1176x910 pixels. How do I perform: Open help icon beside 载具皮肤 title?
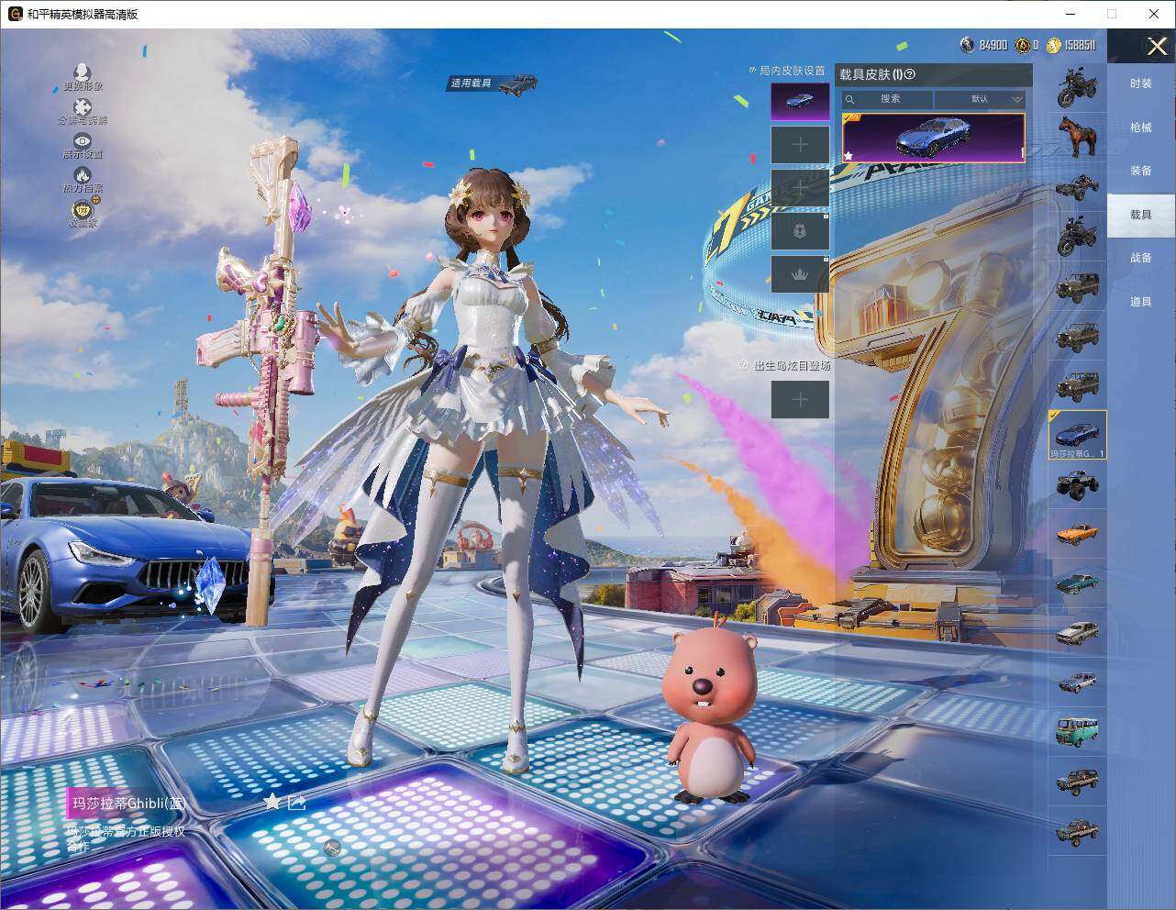(910, 74)
